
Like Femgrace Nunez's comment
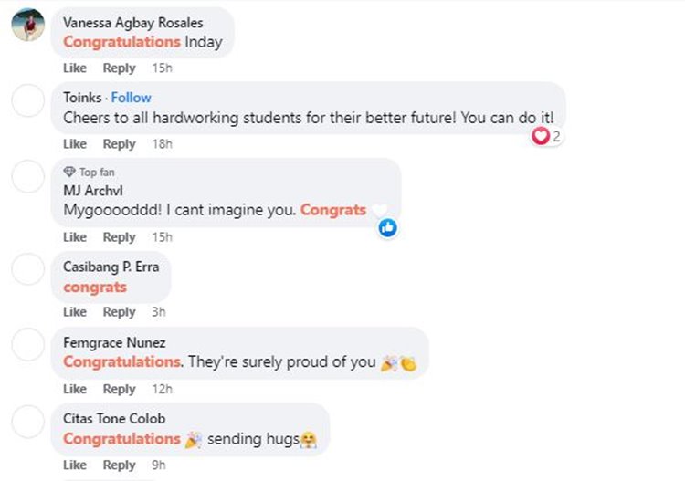(75, 389)
